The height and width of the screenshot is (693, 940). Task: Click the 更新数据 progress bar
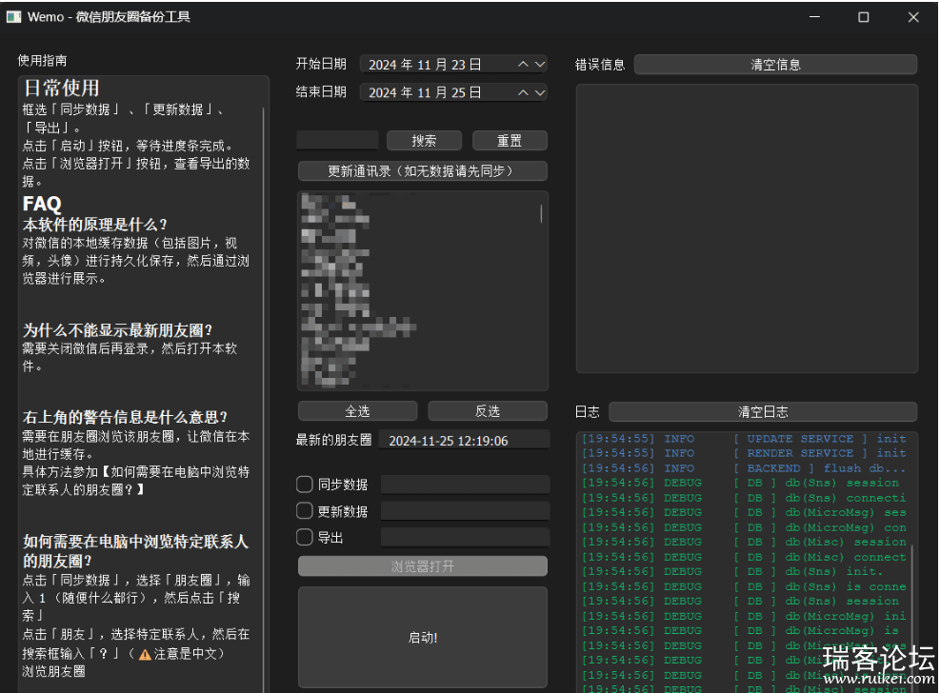pos(465,511)
